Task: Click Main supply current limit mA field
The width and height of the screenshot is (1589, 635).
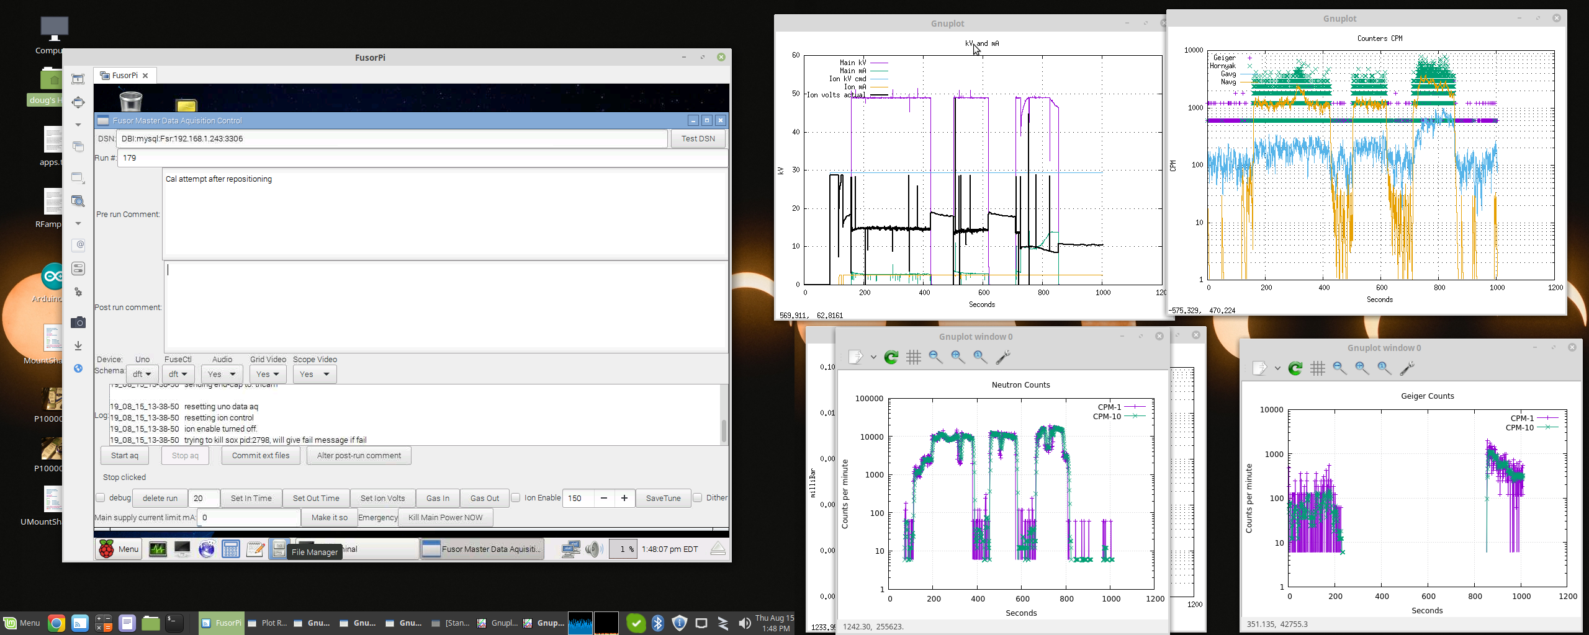Action: point(249,518)
